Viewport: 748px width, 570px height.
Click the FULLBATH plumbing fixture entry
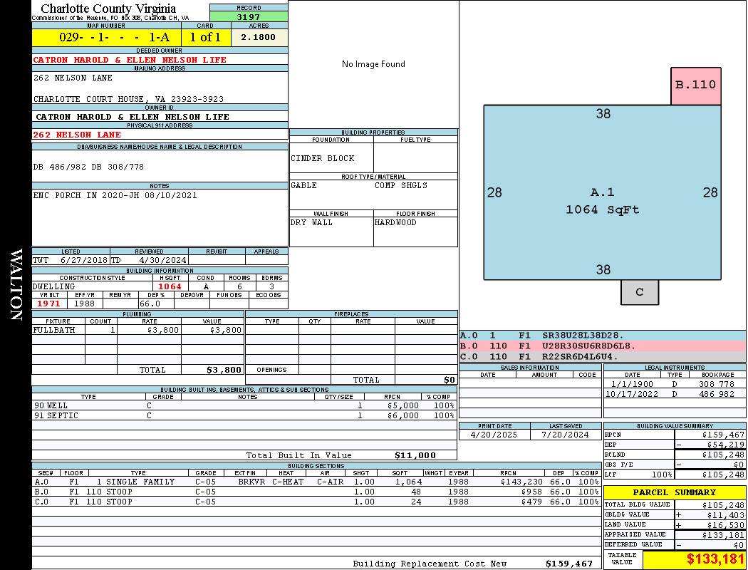[54, 330]
